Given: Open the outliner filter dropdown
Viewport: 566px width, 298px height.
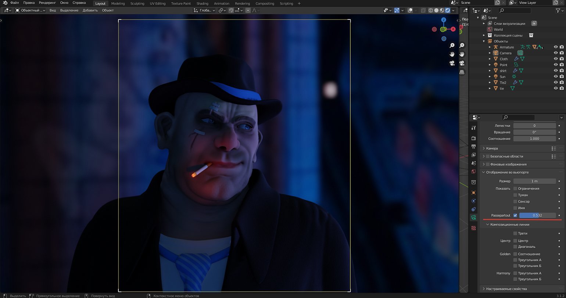Looking at the screenshot, I should (559, 11).
